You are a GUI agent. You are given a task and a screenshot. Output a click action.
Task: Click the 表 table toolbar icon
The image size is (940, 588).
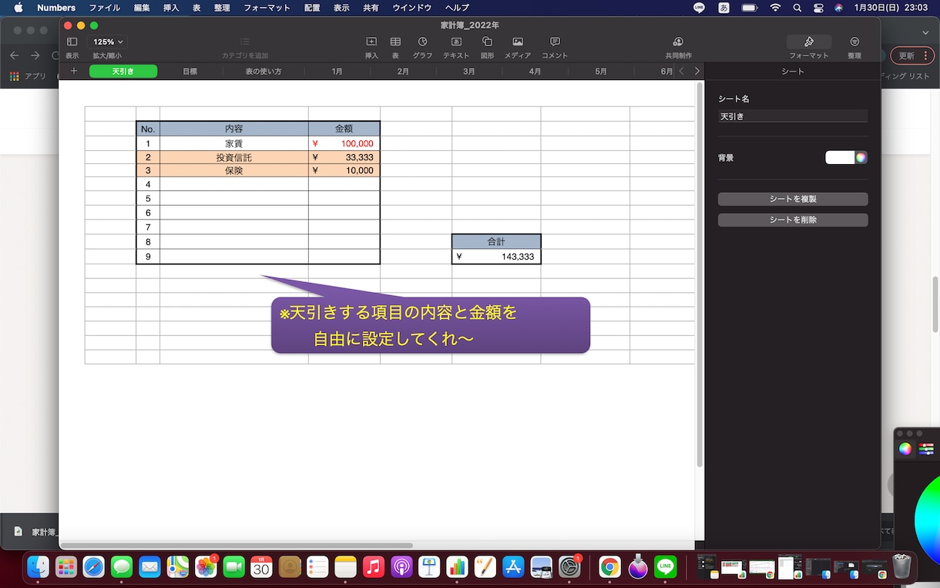pyautogui.click(x=395, y=42)
